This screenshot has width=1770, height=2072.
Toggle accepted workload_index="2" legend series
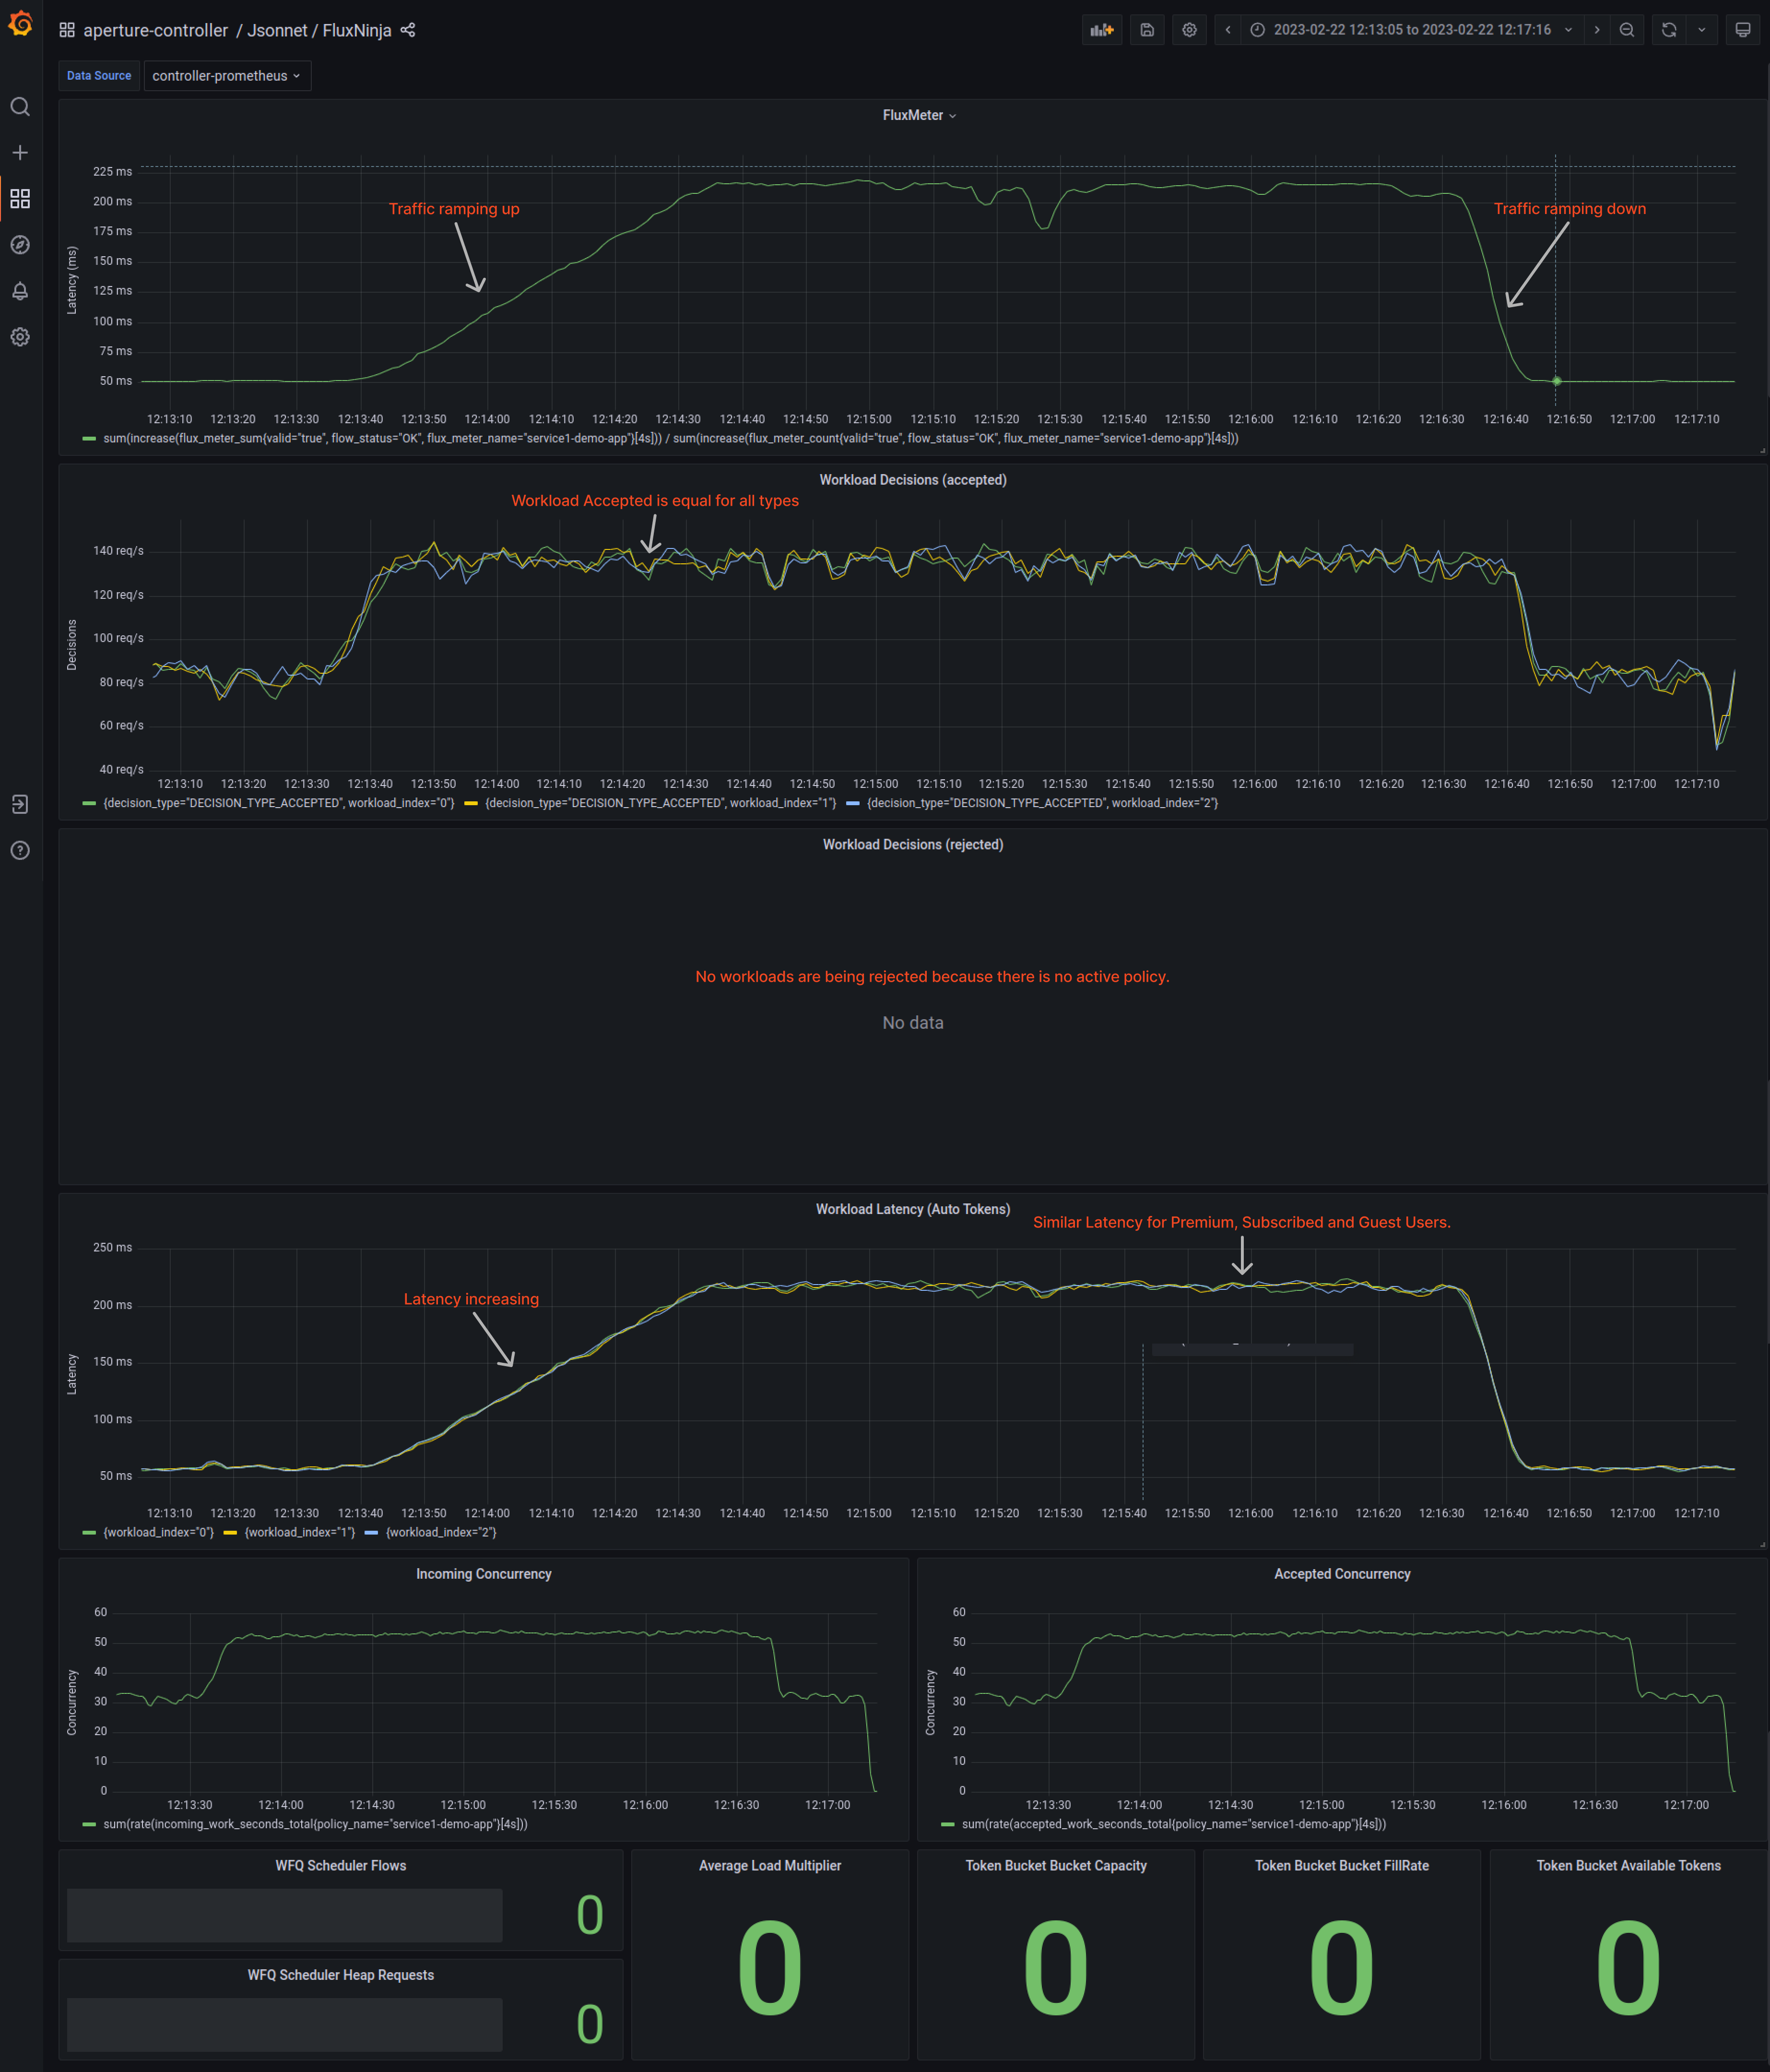(1042, 804)
